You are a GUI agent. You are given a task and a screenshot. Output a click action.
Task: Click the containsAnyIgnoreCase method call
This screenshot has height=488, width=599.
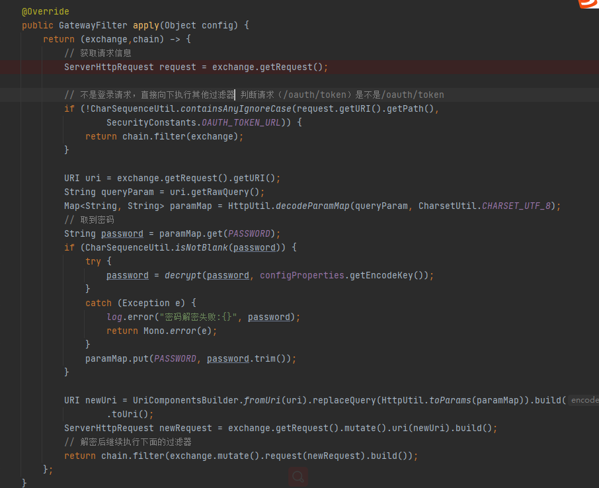[236, 109]
